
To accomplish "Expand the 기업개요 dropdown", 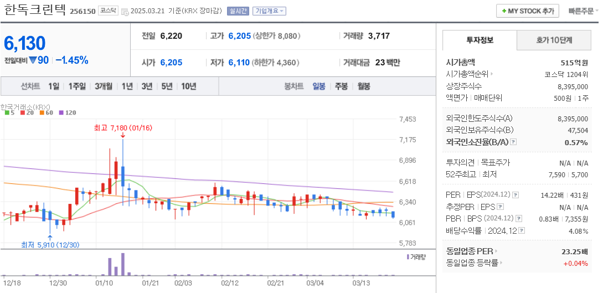I will [x=269, y=11].
